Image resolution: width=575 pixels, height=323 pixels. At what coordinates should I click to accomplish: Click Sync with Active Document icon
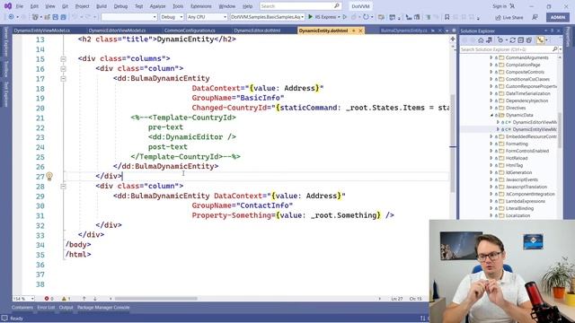coord(512,39)
